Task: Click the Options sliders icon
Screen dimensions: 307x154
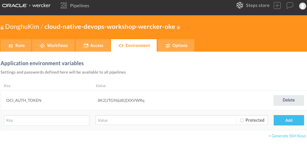Action: pyautogui.click(x=168, y=46)
